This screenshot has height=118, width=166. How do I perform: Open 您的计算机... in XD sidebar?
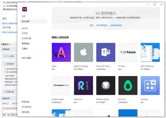[27, 58]
